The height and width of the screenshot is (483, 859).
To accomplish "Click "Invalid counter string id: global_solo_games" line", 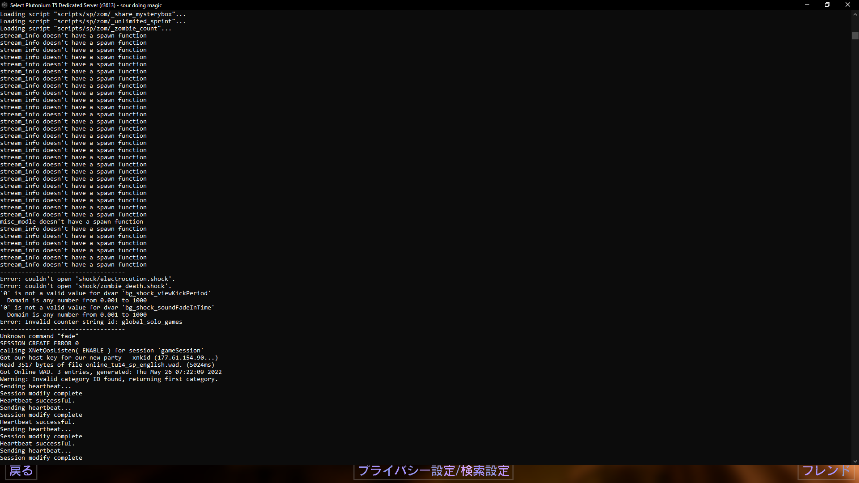I will point(91,322).
